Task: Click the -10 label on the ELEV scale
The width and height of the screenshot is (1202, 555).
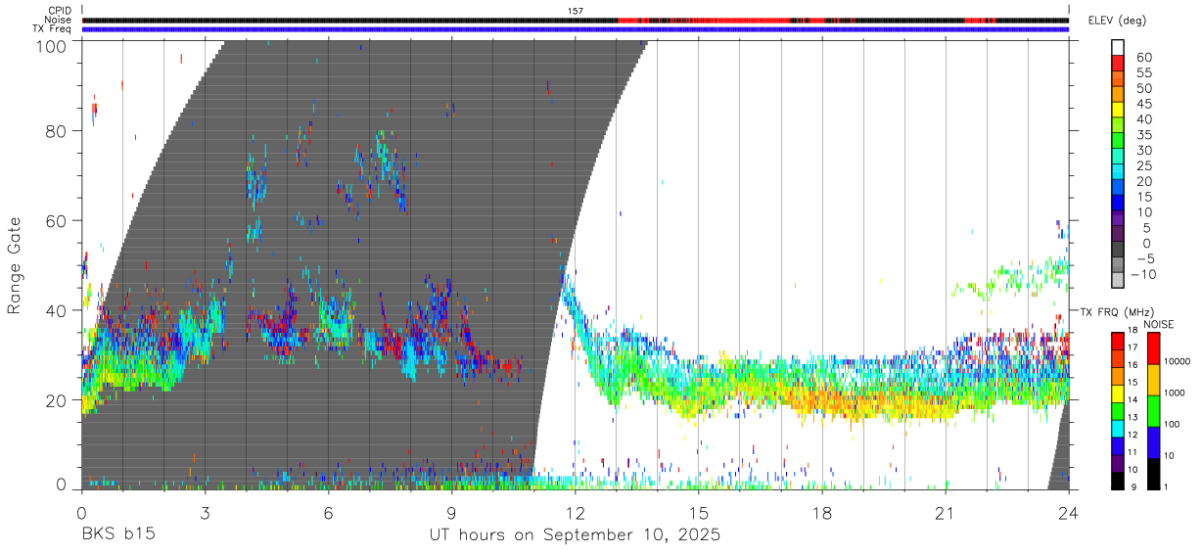Action: point(1142,274)
